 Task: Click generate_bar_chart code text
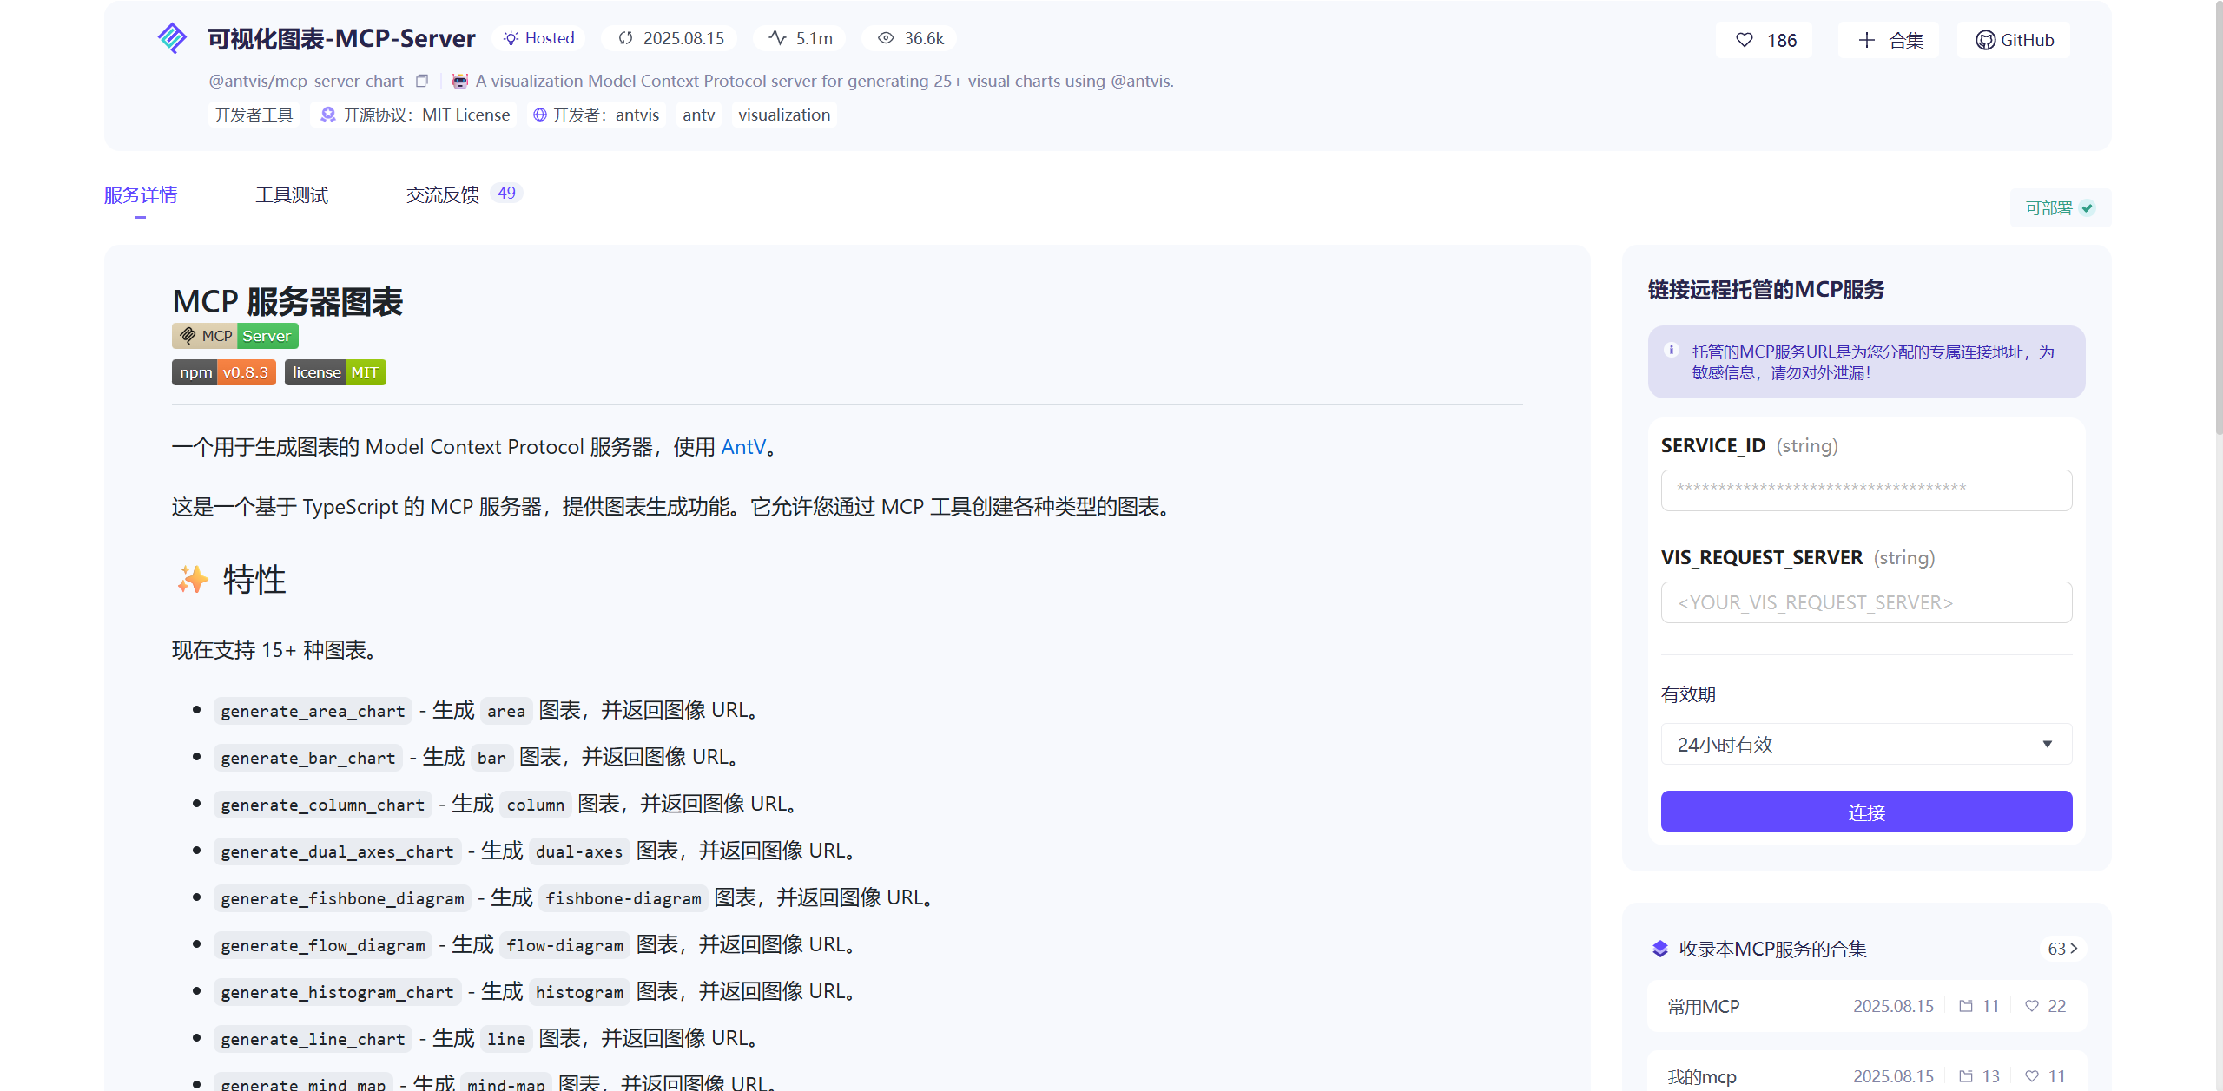tap(308, 758)
